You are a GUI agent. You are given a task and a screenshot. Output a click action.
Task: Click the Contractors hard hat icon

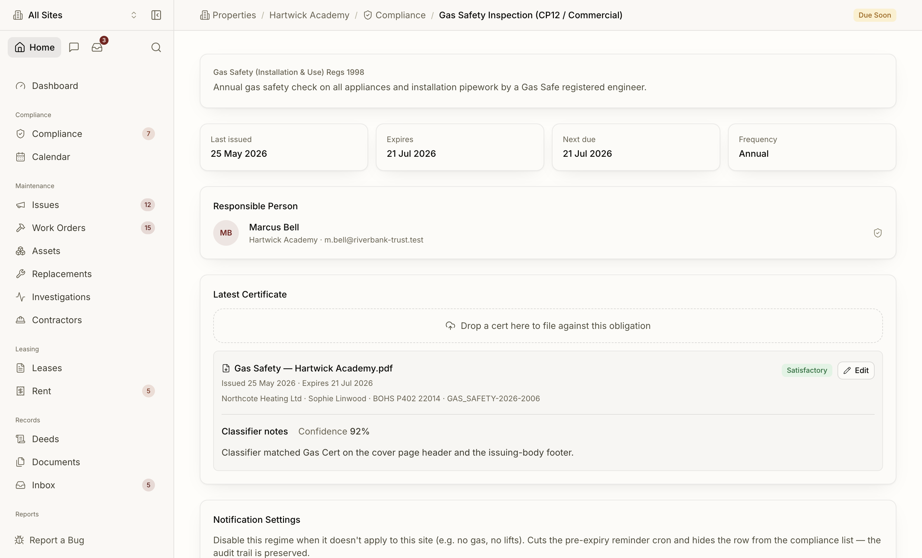[x=20, y=320]
